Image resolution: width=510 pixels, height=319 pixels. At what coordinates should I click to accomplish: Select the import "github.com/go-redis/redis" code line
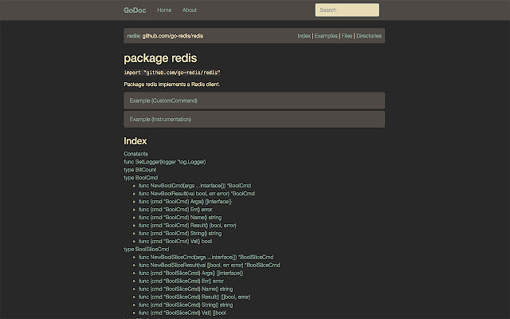tap(172, 73)
